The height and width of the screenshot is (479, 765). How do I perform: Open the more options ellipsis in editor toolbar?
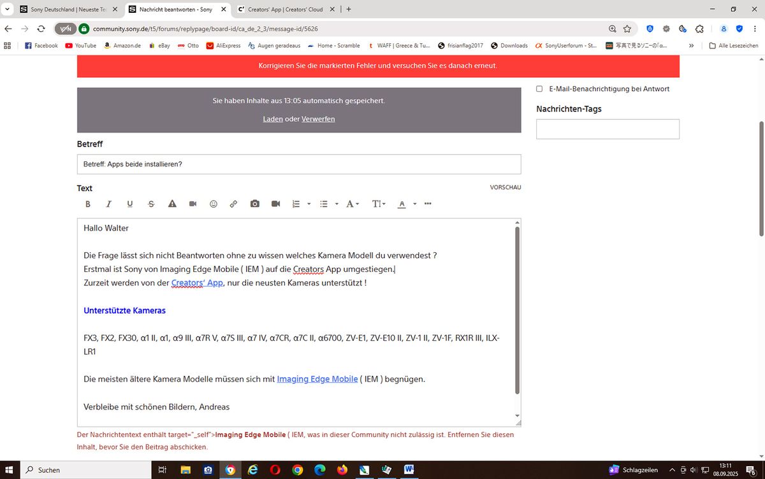tap(428, 204)
